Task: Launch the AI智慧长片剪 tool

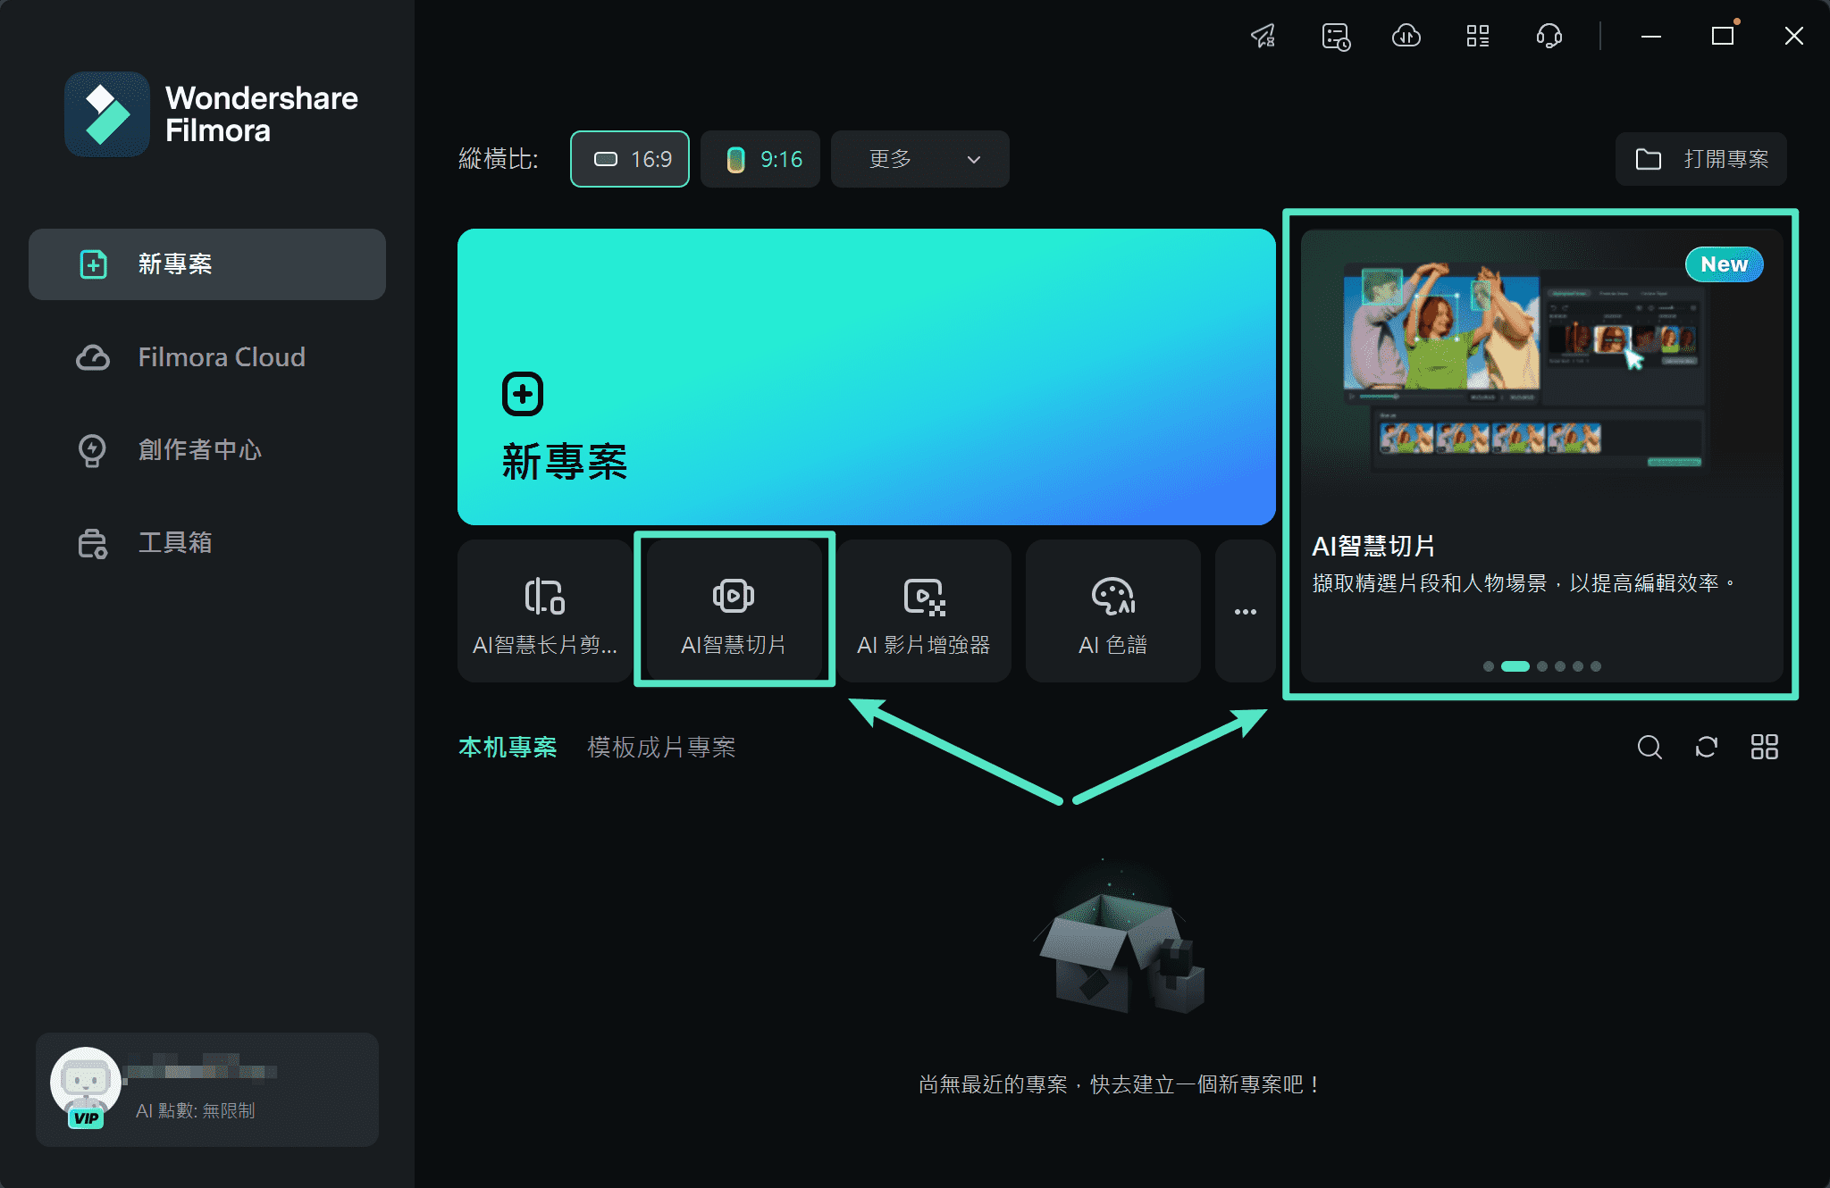Action: [544, 611]
